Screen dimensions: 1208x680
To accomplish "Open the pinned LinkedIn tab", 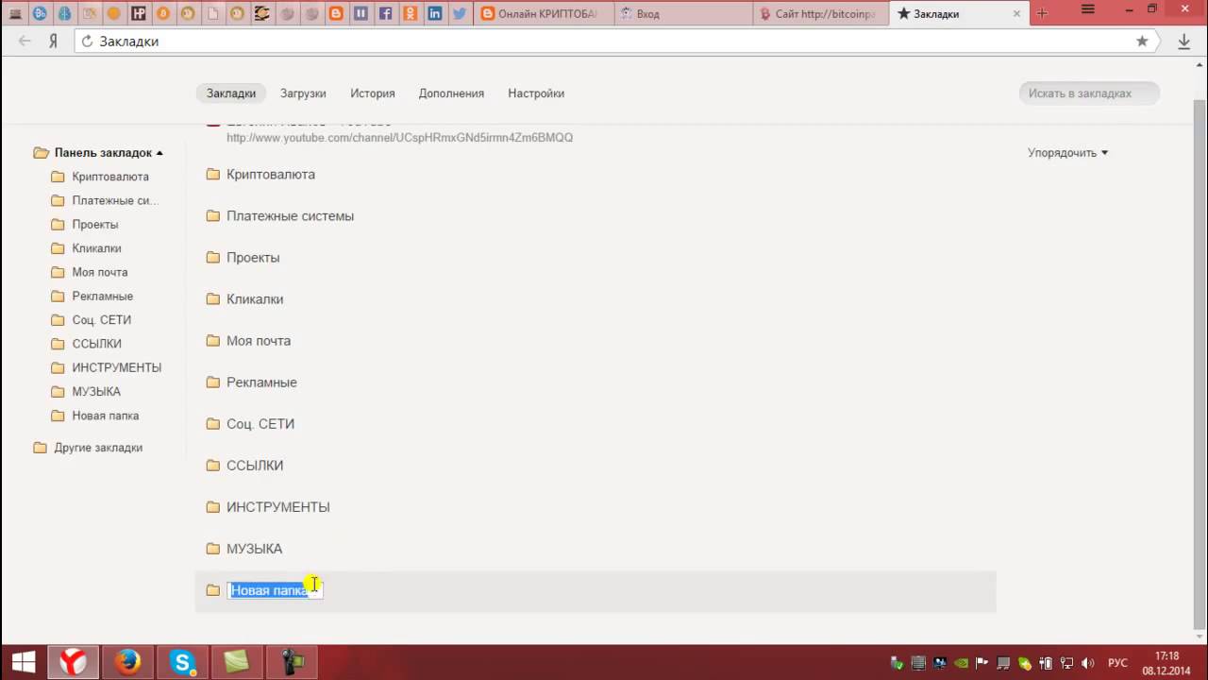I will click(x=434, y=13).
